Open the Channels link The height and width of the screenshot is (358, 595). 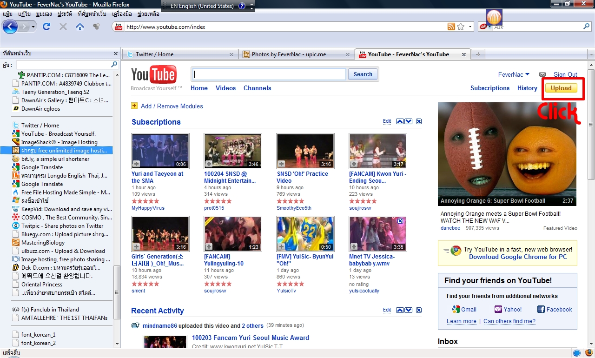257,88
